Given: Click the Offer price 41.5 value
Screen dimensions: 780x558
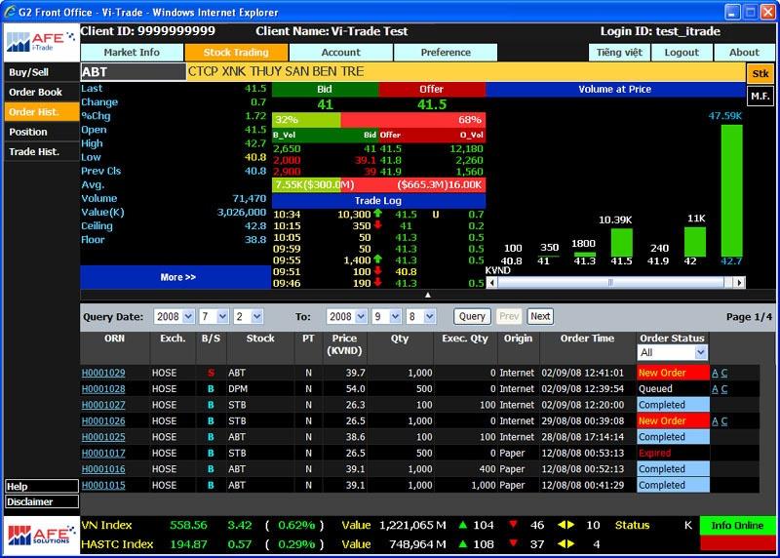Looking at the screenshot, I should pos(432,104).
